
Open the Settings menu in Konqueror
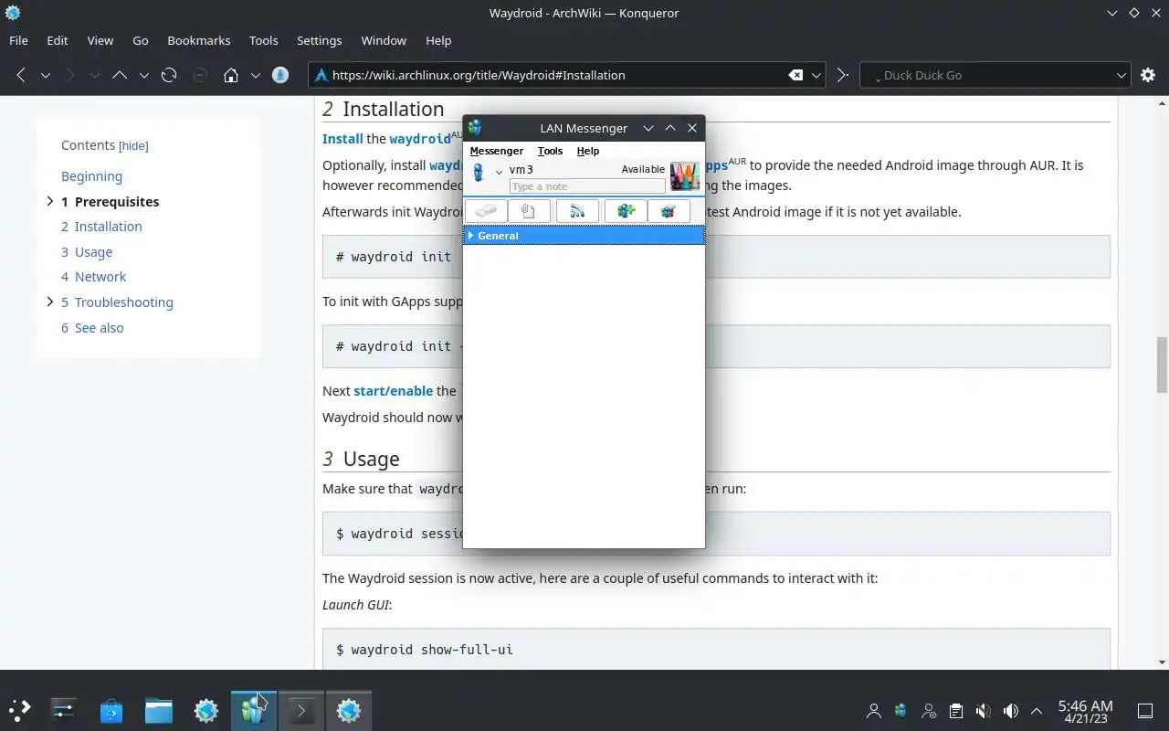point(319,40)
